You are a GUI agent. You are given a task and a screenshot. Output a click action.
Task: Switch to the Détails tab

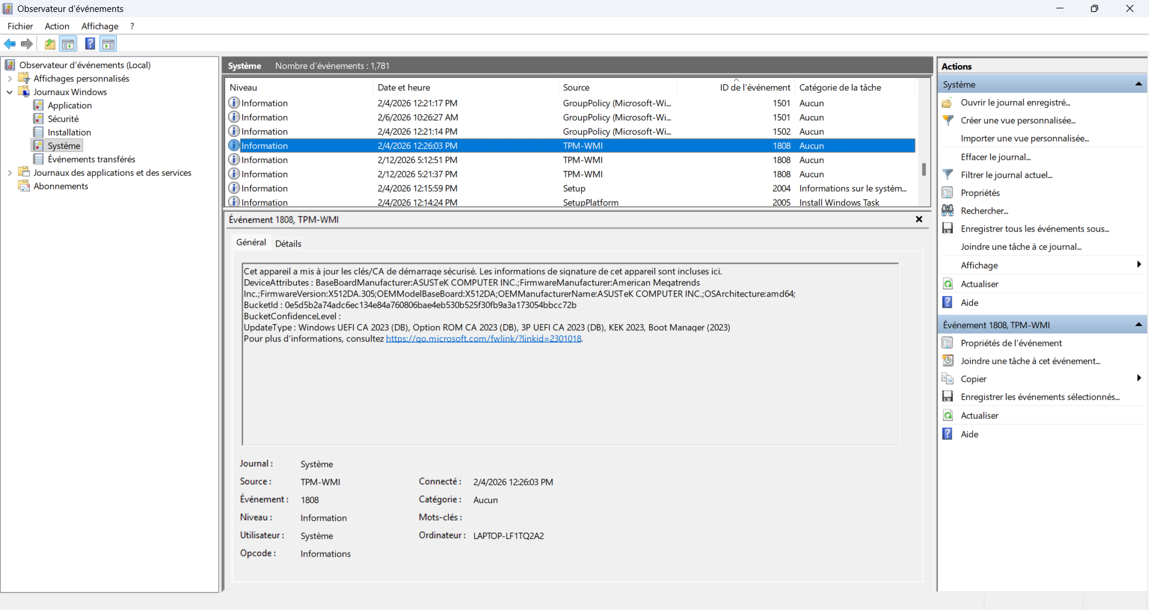click(x=288, y=243)
